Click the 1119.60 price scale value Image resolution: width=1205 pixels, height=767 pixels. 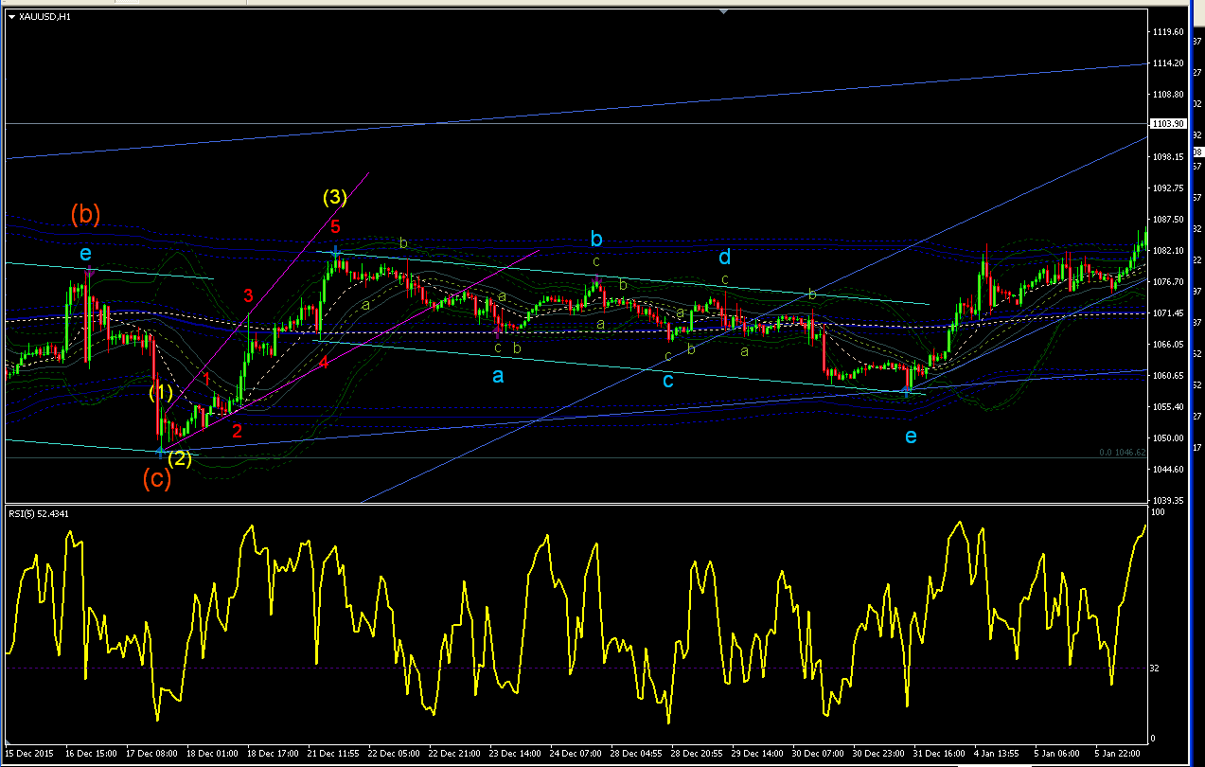tap(1169, 32)
